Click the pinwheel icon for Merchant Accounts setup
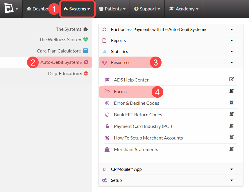249x192 pixels. point(231,137)
